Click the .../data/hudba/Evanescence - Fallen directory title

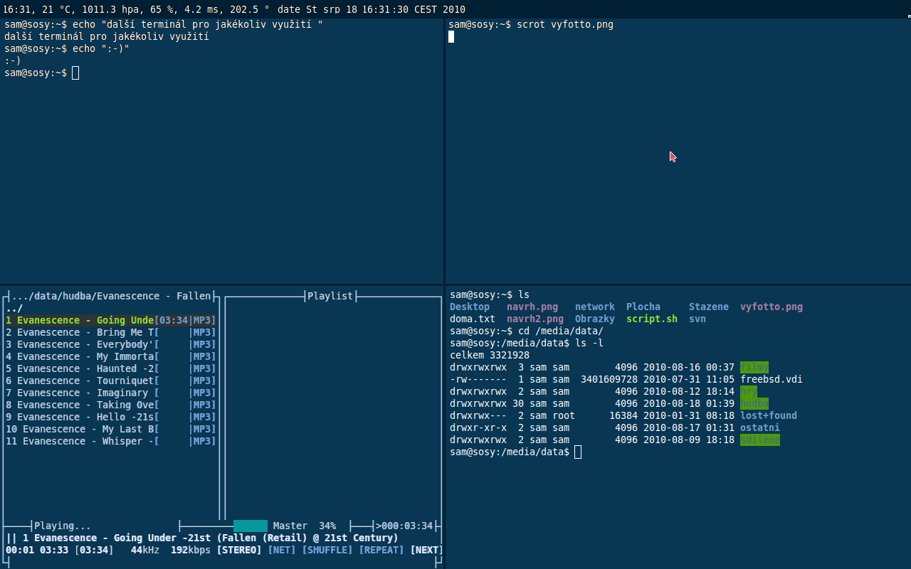point(111,296)
